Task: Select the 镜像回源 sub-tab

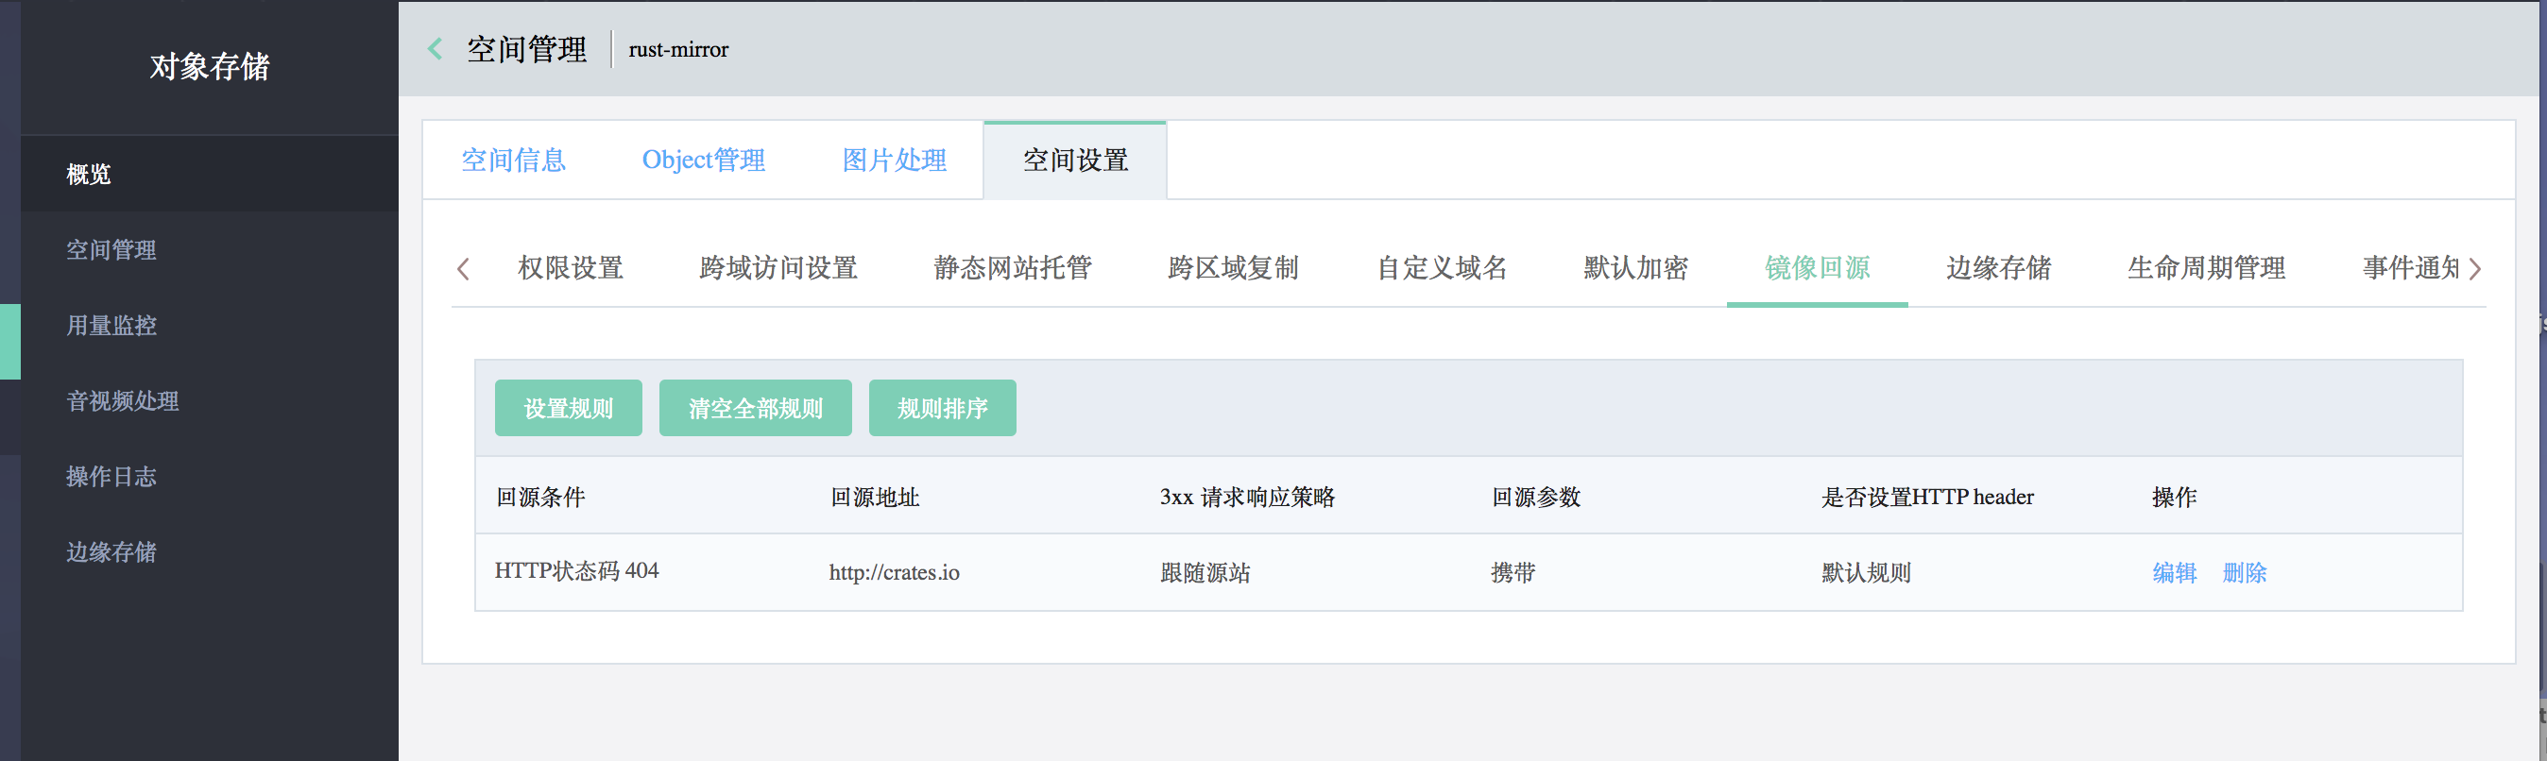Action: (x=1818, y=268)
